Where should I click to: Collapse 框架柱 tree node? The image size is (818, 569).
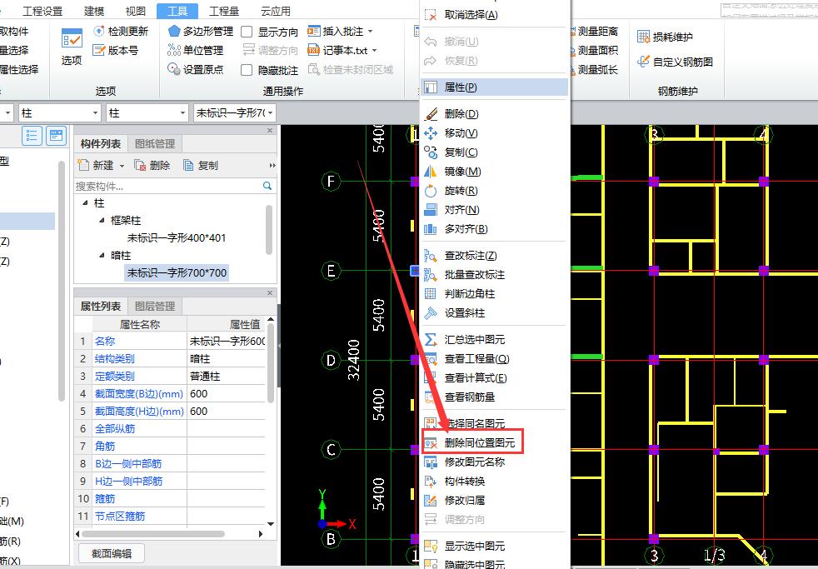tap(102, 220)
